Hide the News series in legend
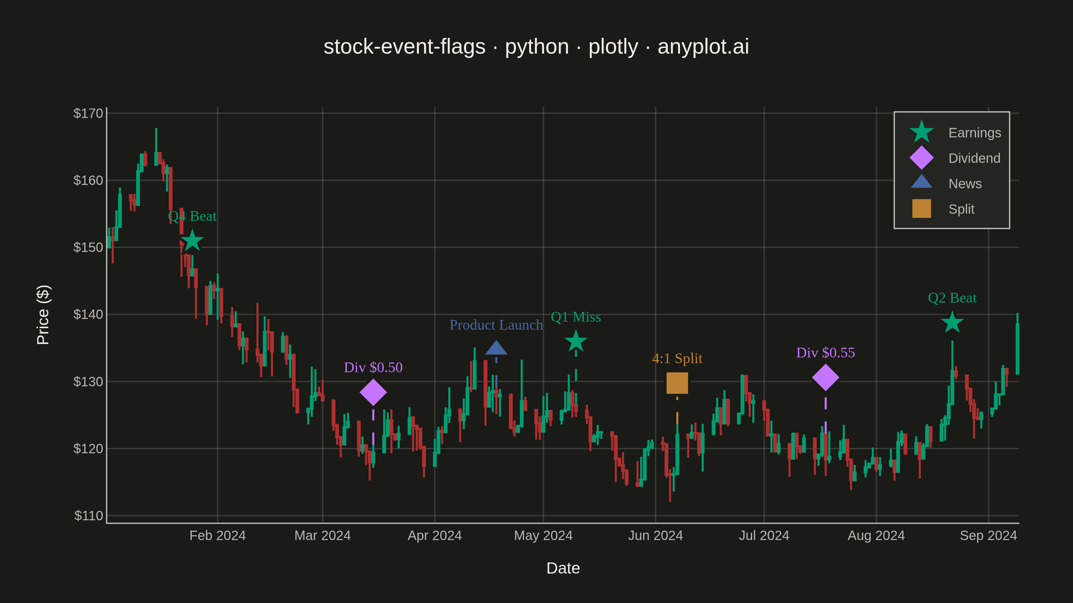Viewport: 1073px width, 603px height. coord(965,184)
